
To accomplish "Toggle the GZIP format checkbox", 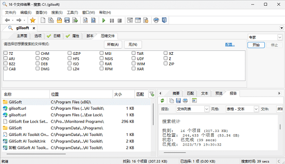I will coord(69,53).
